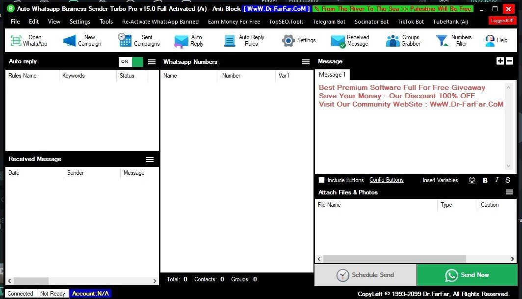Viewport: 522px width, 299px height.
Task: Apply italic formatting to message text
Action: coord(496,180)
